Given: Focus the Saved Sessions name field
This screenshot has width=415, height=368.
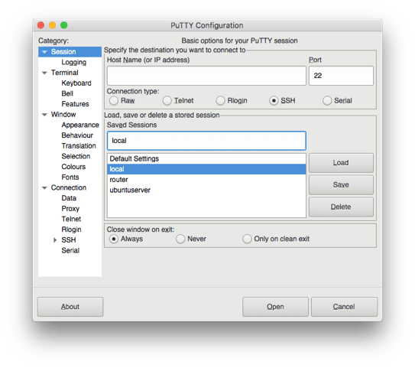Looking at the screenshot, I should (206, 141).
